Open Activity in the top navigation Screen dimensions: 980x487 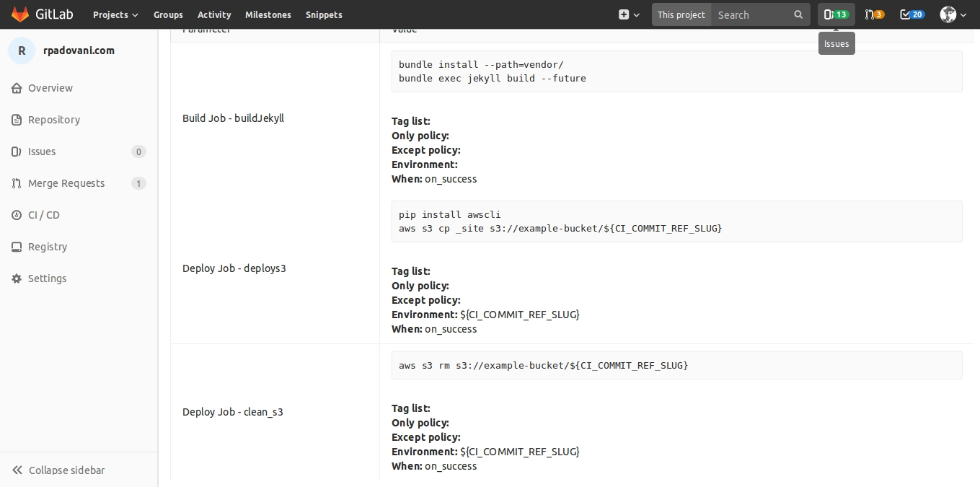tap(214, 14)
